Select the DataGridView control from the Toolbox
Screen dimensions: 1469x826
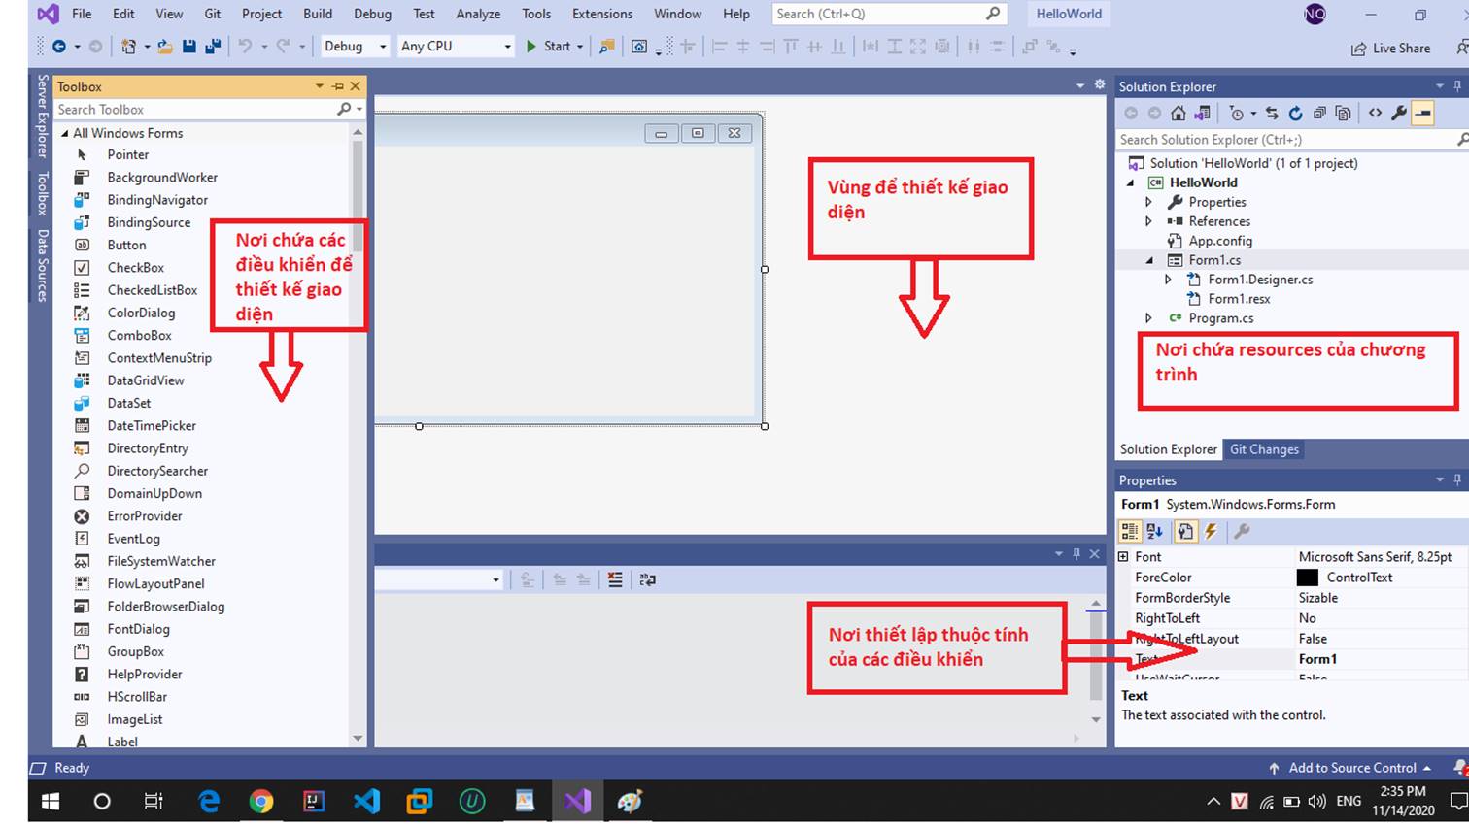pos(150,380)
